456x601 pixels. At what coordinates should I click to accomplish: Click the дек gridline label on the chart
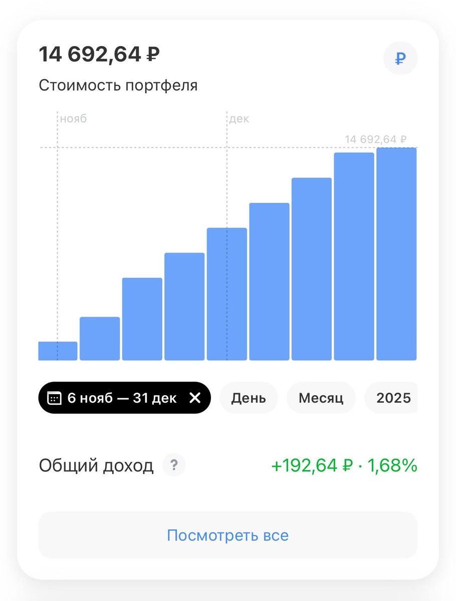(x=240, y=119)
